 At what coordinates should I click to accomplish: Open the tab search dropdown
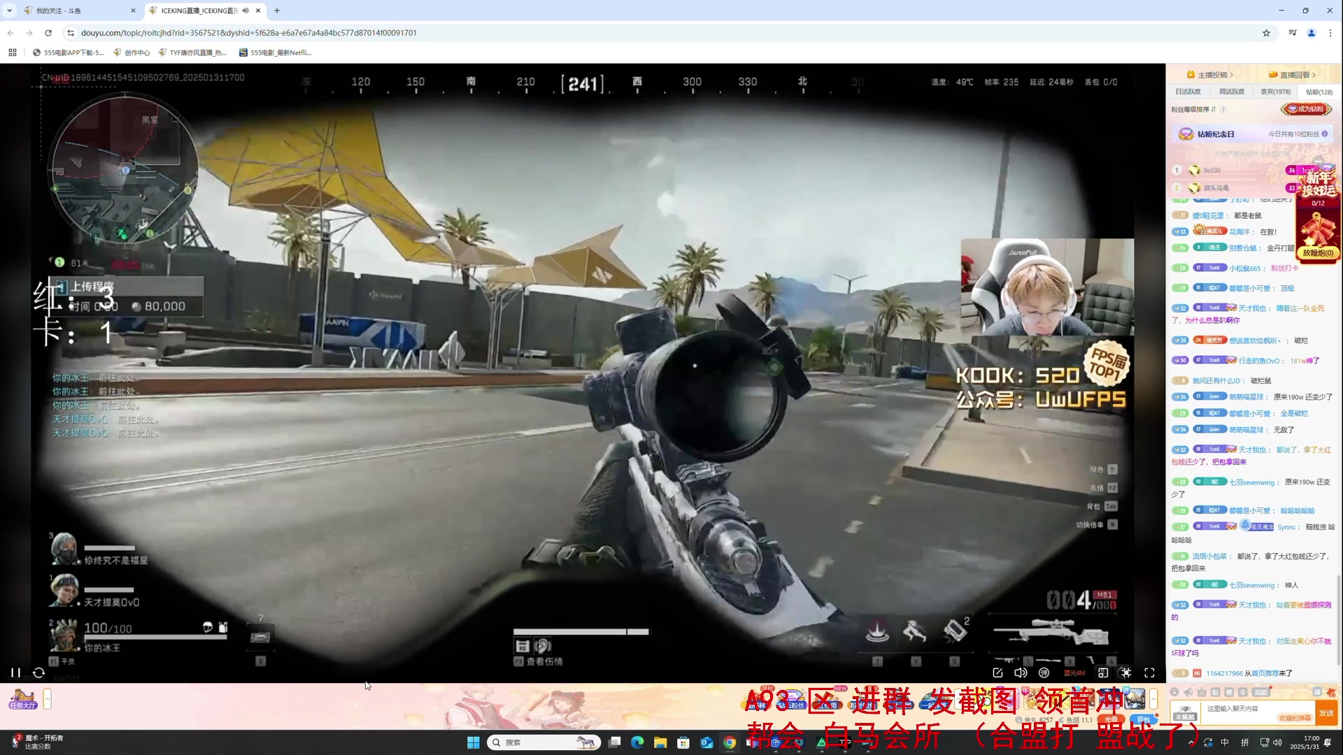[x=9, y=10]
